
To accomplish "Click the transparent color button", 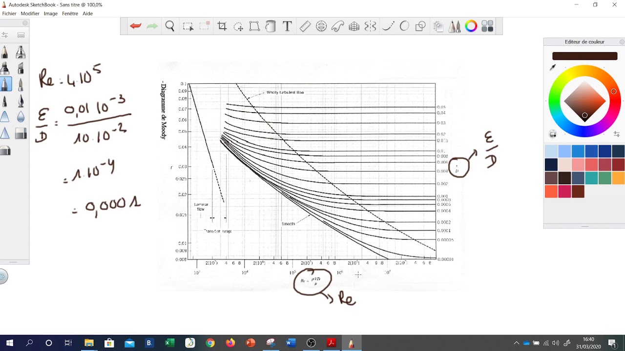I will [553, 134].
